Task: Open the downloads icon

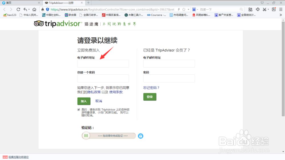Action: click(x=274, y=9)
